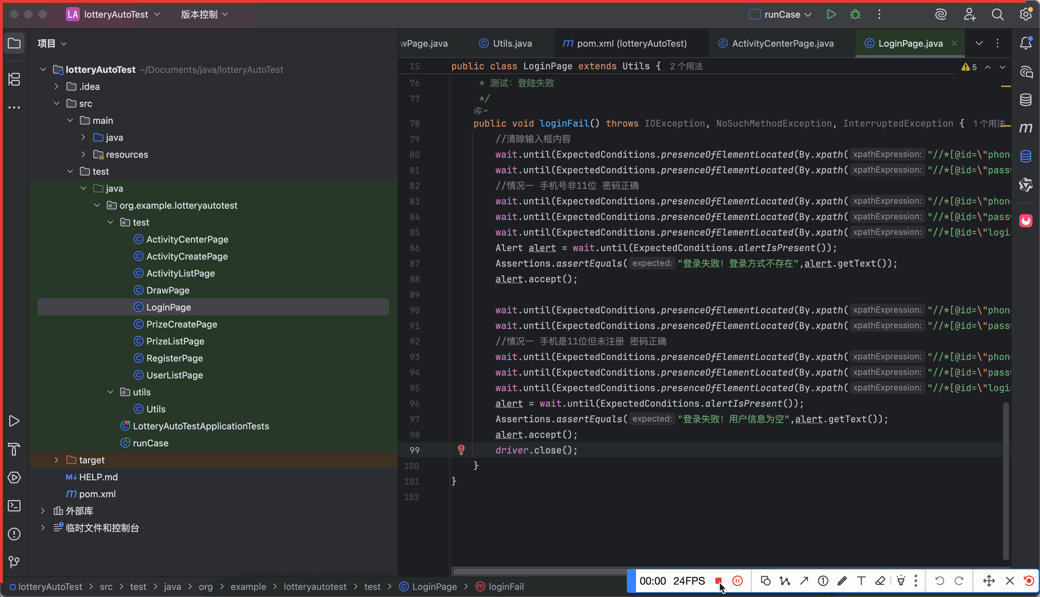Show more tool windows ellipsis

(15, 108)
